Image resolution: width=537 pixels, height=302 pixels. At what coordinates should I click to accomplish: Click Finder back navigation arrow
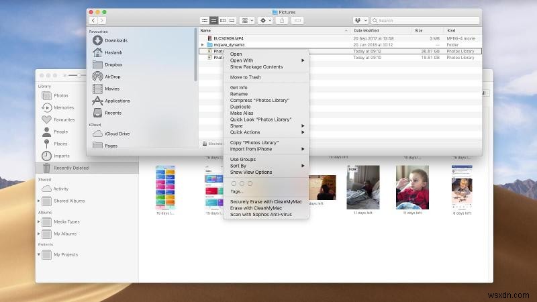tap(93, 21)
